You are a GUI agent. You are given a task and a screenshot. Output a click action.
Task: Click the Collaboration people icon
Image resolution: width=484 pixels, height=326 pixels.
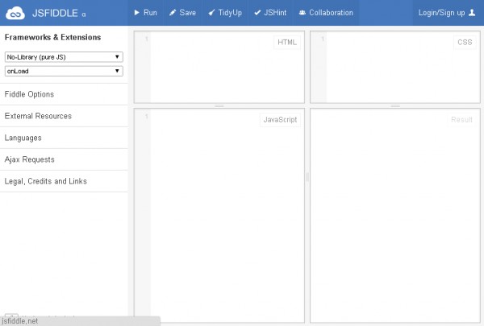(302, 13)
